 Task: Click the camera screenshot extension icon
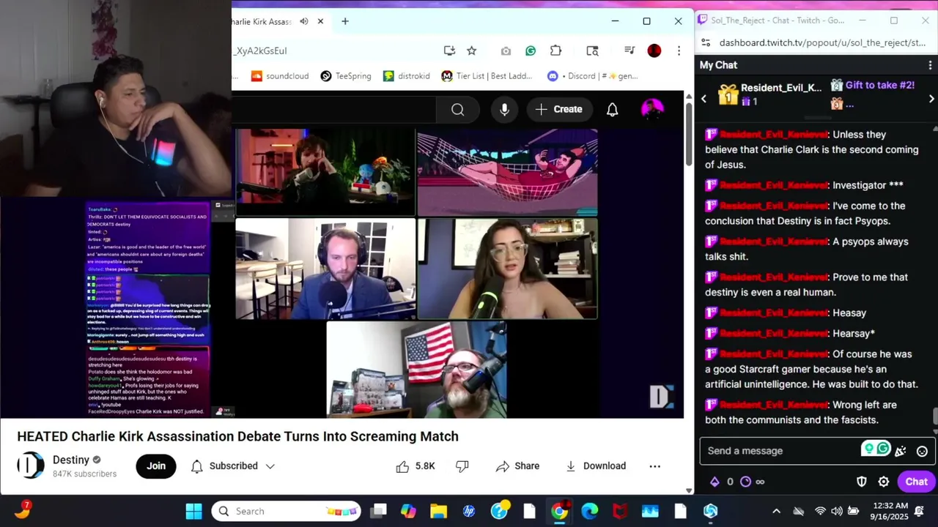click(506, 51)
